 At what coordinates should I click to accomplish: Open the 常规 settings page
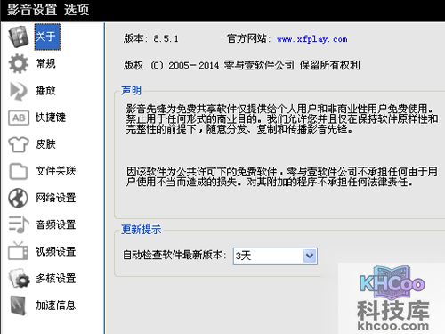pos(45,63)
